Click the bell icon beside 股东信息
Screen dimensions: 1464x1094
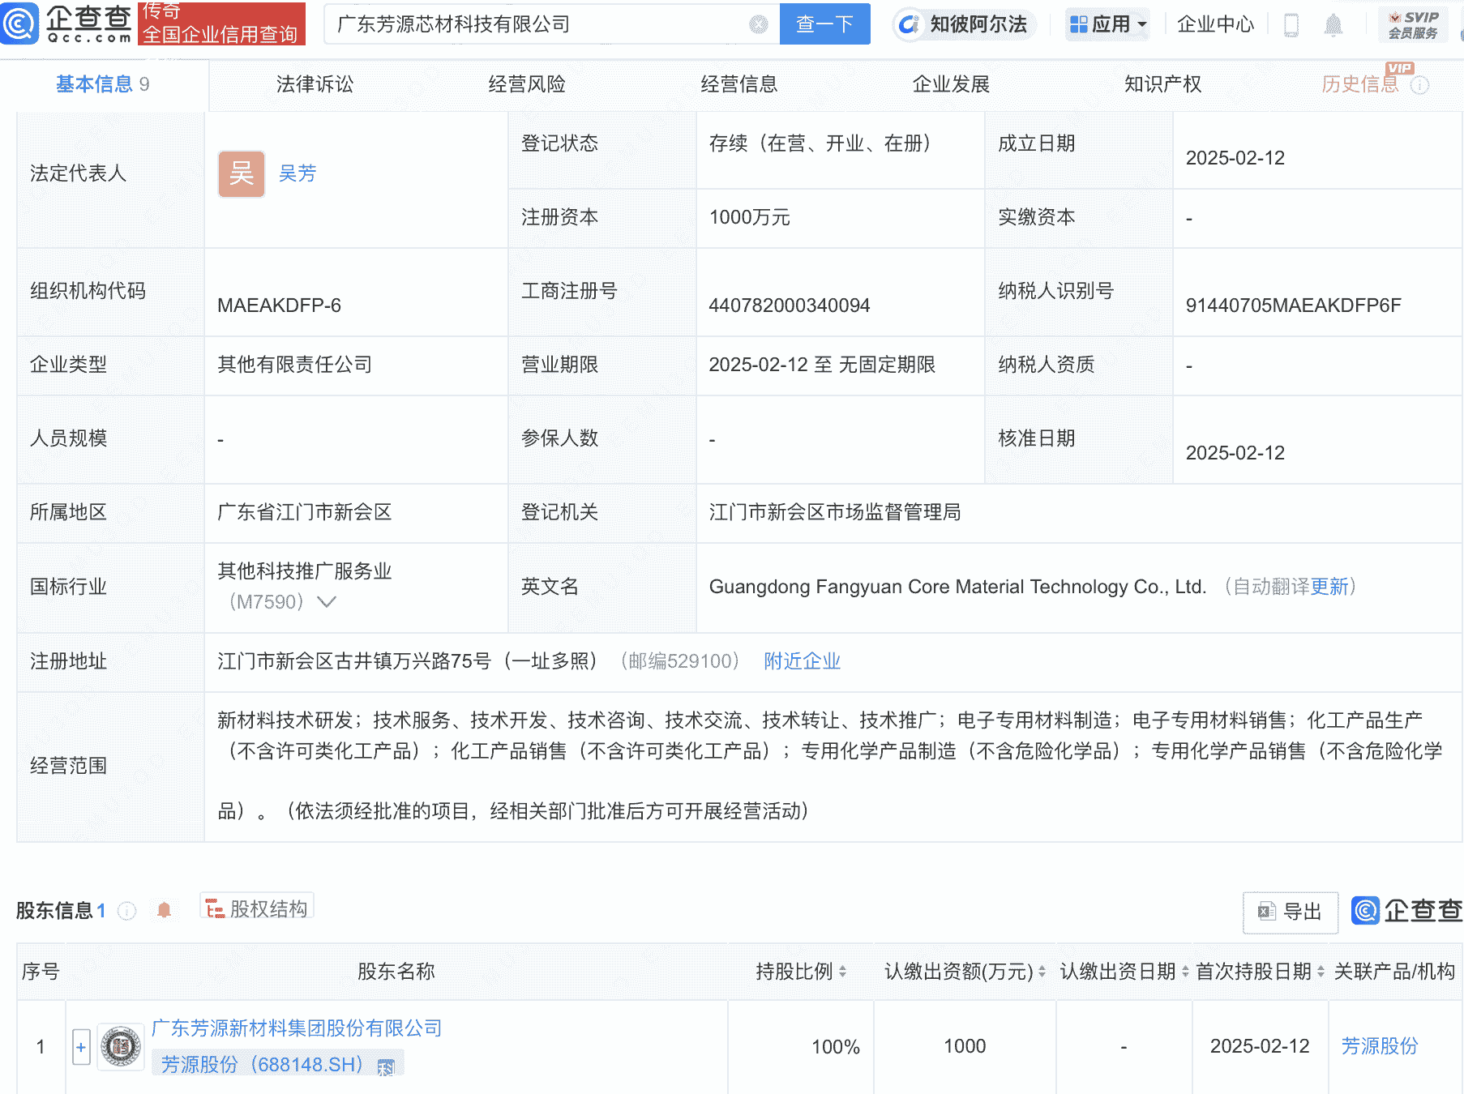tap(165, 909)
